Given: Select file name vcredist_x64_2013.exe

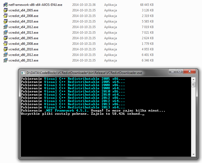Looking at the screenshot, I should [23, 33].
